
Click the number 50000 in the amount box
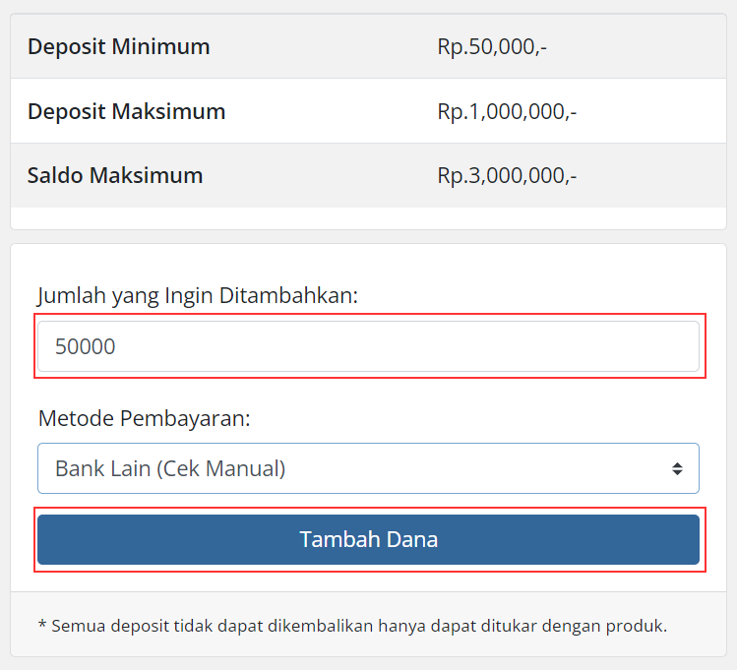click(x=86, y=346)
